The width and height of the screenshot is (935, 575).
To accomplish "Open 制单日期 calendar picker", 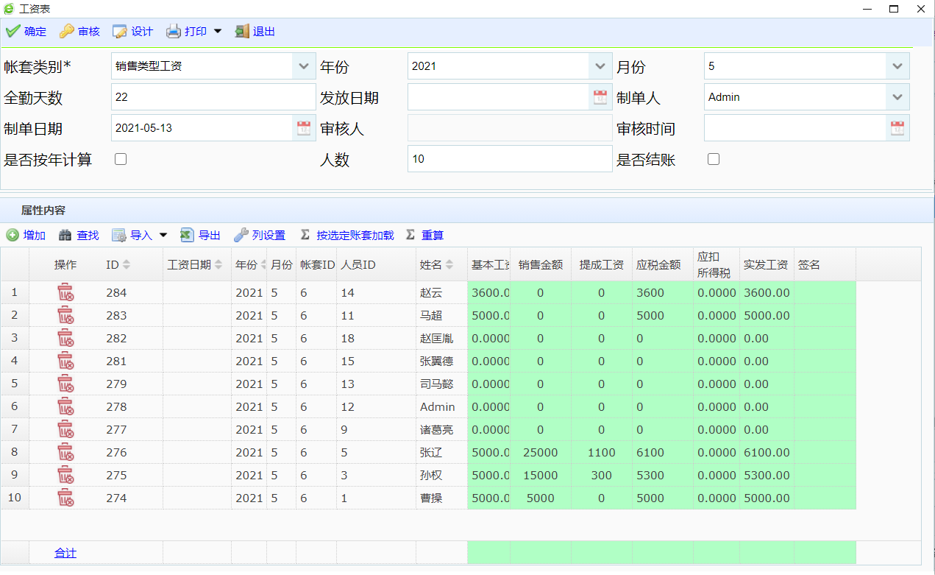I will click(x=304, y=128).
